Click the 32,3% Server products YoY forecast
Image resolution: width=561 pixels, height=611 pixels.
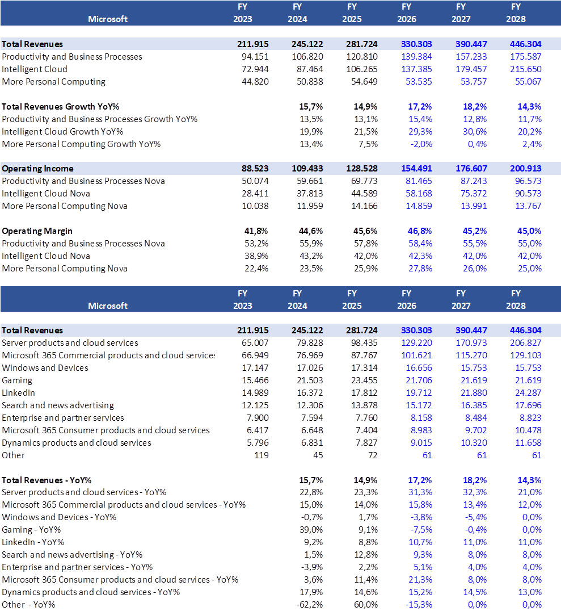point(475,492)
